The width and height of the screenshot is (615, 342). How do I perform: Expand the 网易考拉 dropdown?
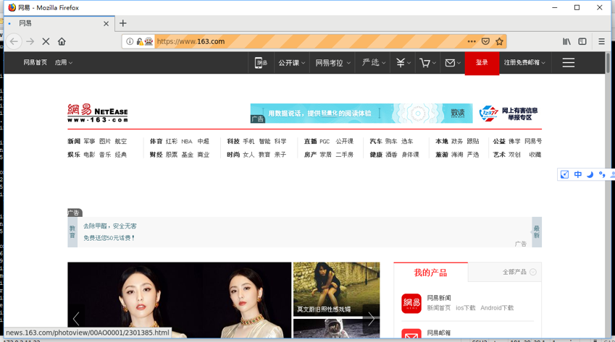[x=332, y=63]
